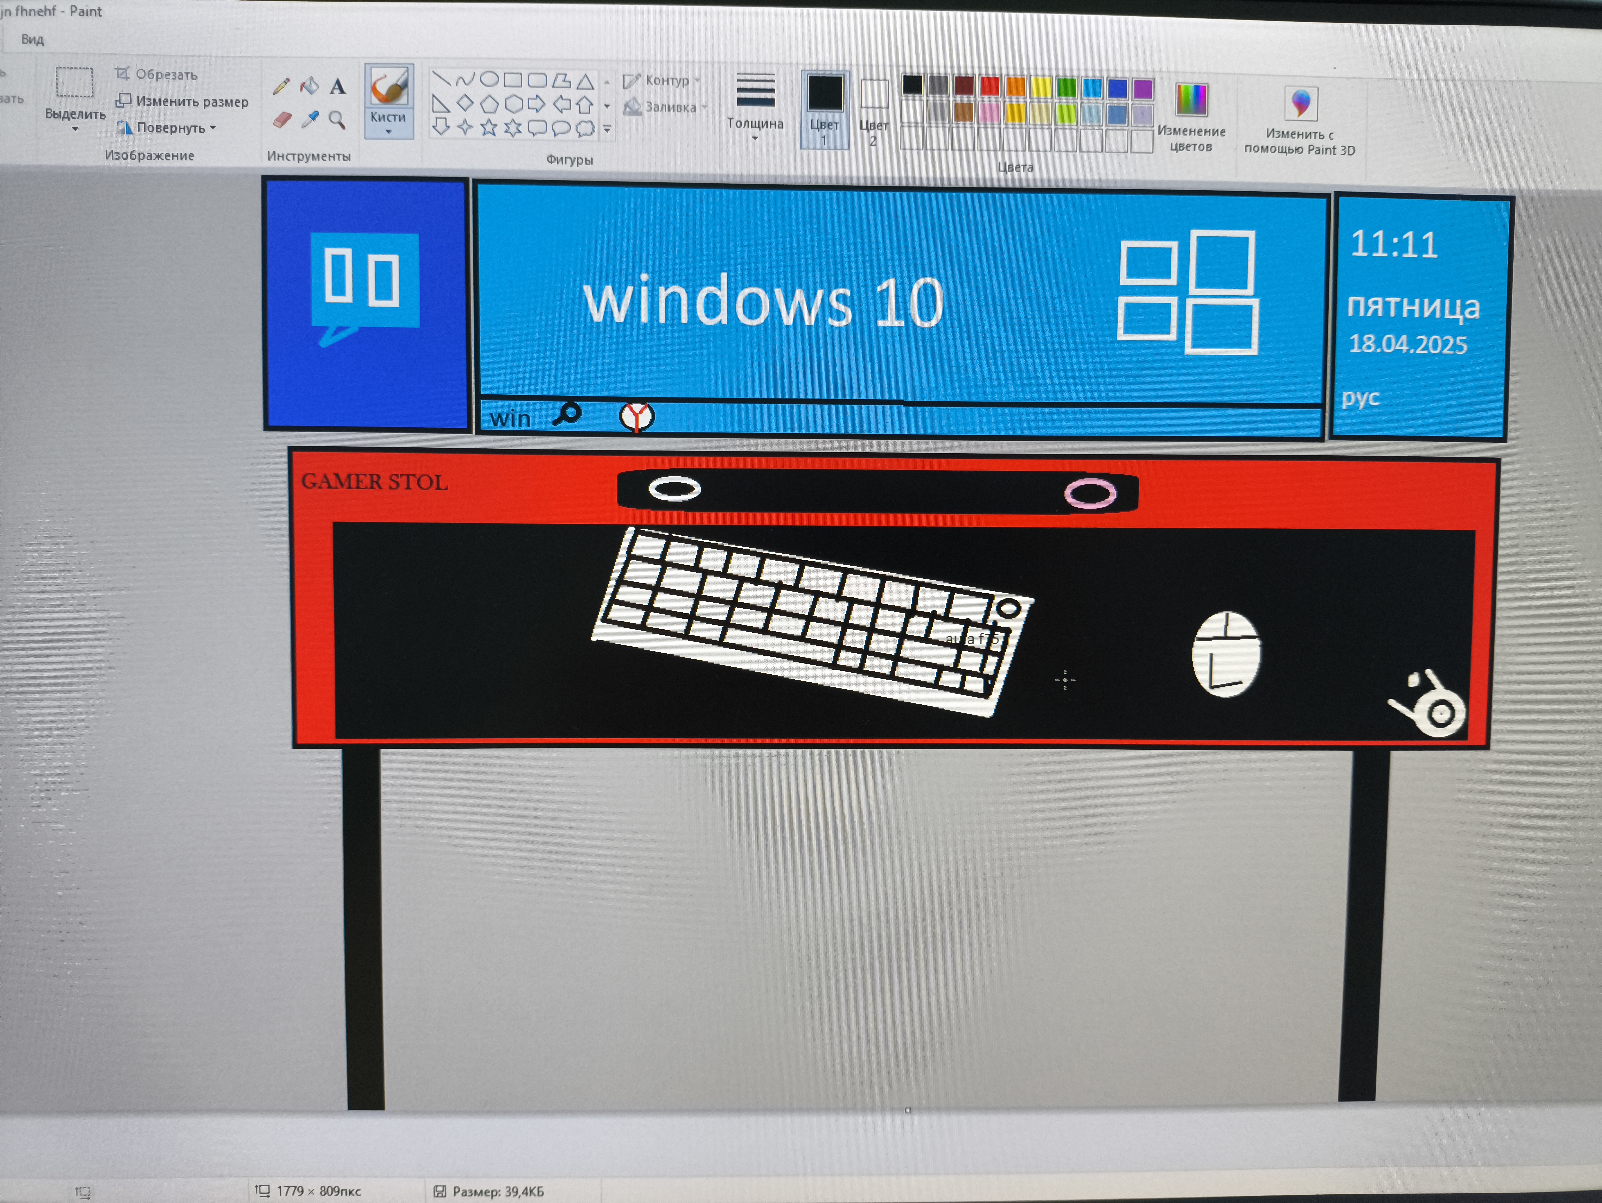Viewport: 1602px width, 1203px height.
Task: Choose the Hexagon shape
Action: point(513,104)
